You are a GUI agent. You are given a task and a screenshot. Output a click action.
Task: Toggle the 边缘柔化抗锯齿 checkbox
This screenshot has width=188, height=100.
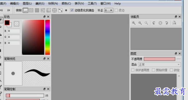point(72,10)
